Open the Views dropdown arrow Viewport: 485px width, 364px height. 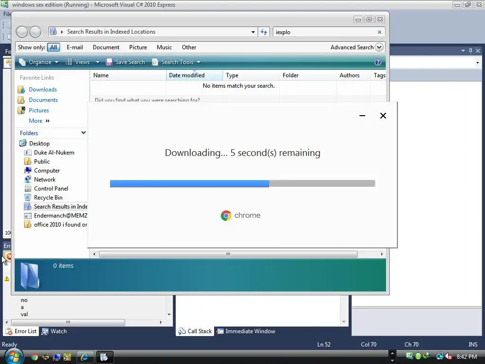click(98, 62)
